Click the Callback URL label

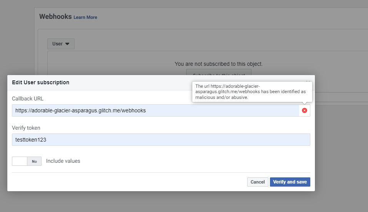coord(28,98)
